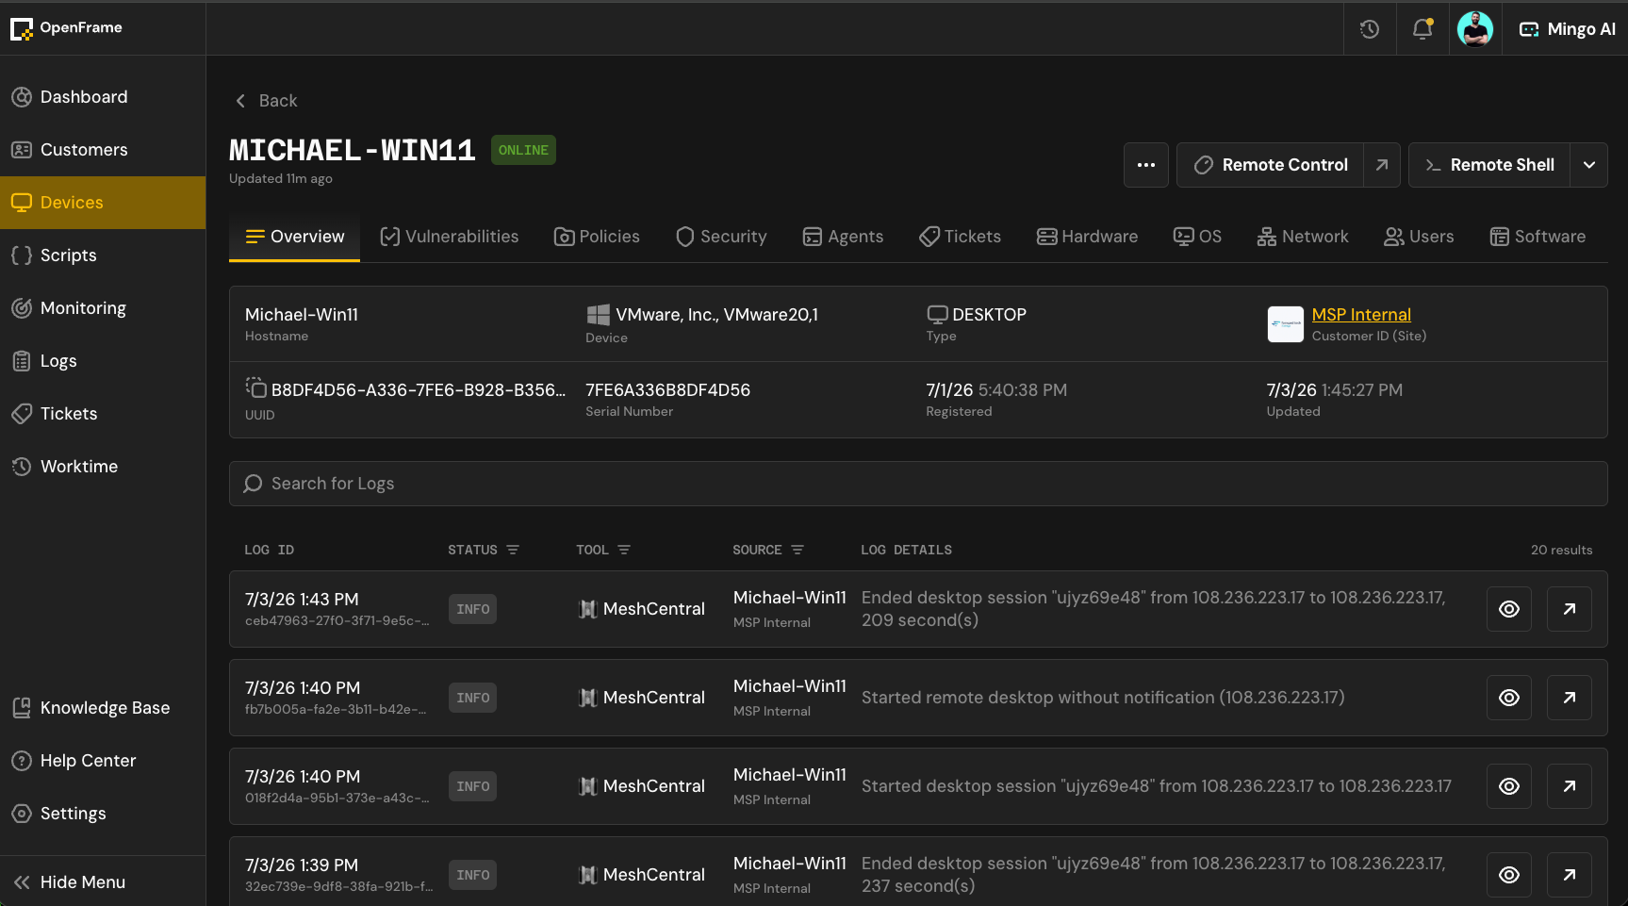Click INFO badge on 1:43 PM log
Screen dimensions: 1628x906
(x=473, y=609)
